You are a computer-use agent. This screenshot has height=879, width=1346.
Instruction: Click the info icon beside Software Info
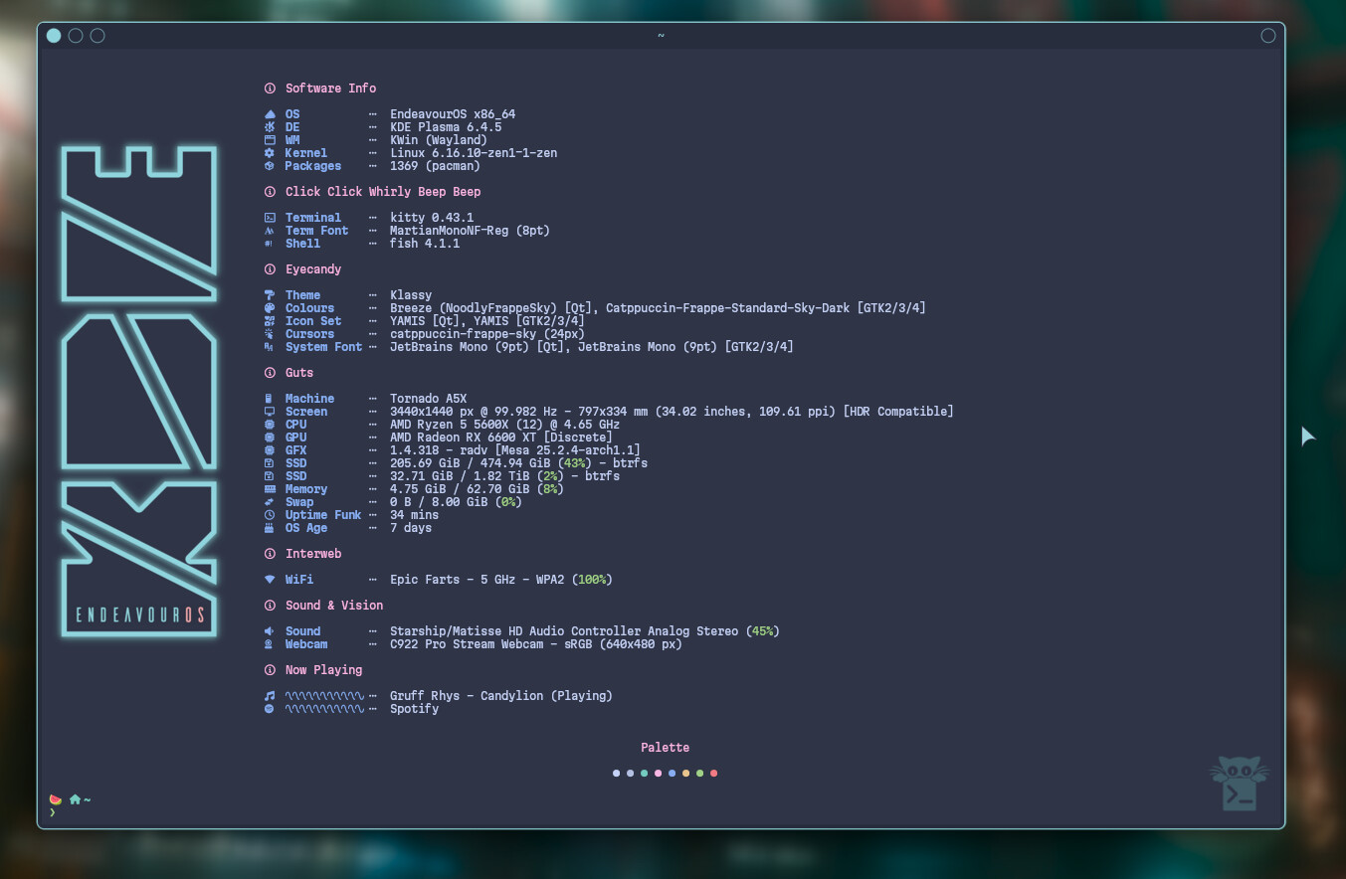click(270, 88)
